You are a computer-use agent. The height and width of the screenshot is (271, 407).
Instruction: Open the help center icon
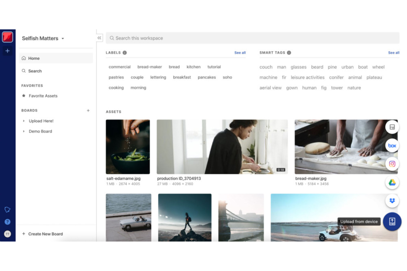pyautogui.click(x=7, y=222)
